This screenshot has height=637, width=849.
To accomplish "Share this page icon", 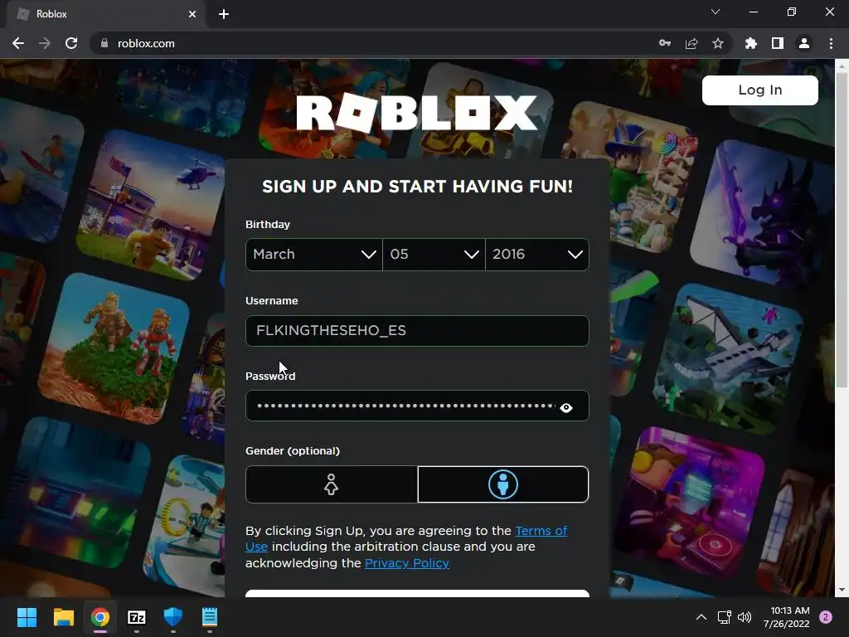I will (x=691, y=43).
